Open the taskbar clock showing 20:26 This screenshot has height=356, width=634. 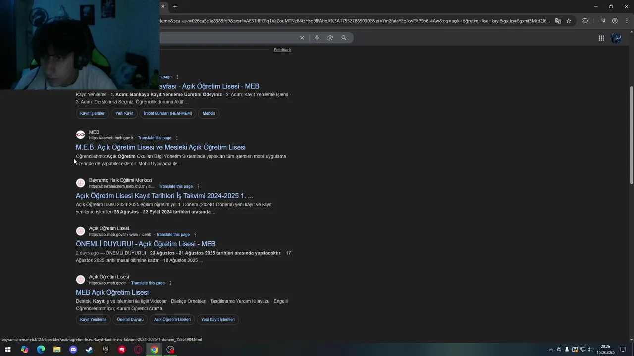pos(605,350)
